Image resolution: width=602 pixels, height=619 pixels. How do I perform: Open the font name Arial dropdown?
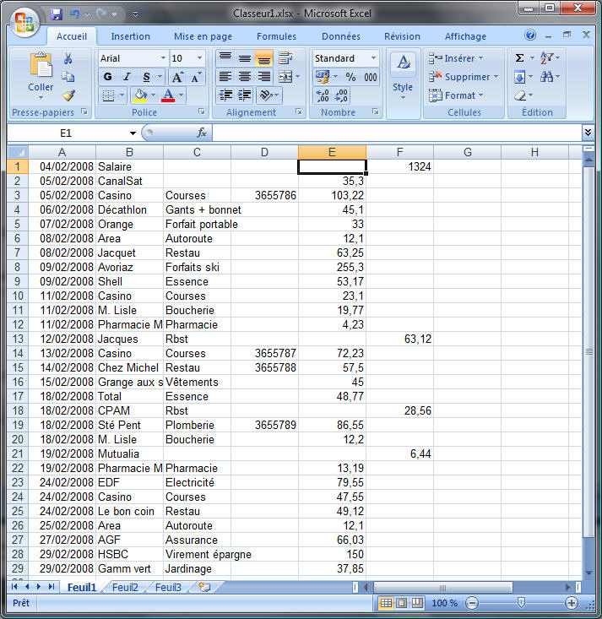[x=163, y=58]
